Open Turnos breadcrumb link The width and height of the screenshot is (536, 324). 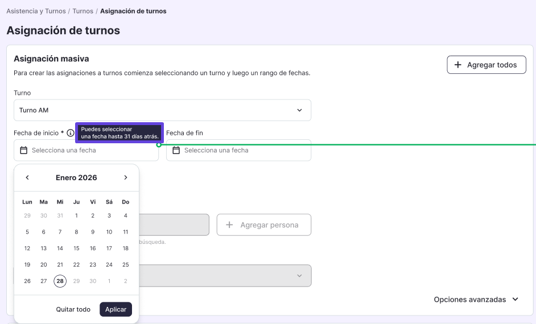coord(83,11)
